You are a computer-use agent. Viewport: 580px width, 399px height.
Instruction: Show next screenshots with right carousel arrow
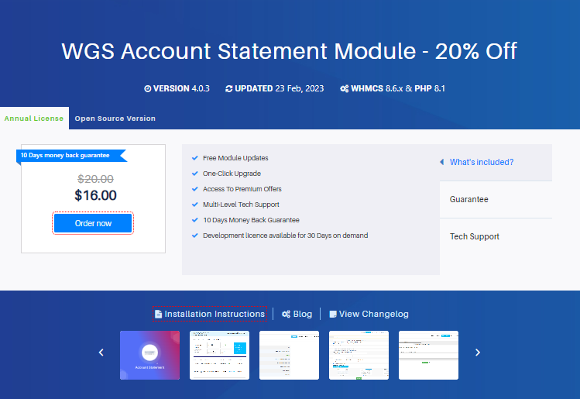coord(478,353)
